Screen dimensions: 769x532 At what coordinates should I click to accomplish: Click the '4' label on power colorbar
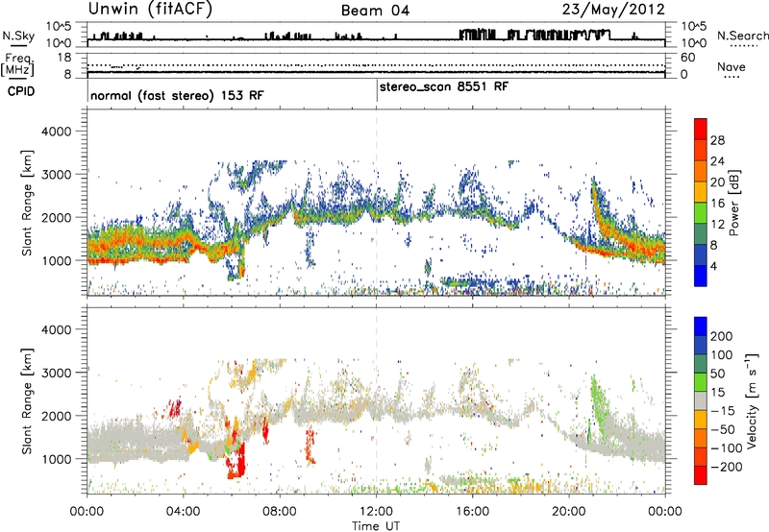[x=713, y=266]
